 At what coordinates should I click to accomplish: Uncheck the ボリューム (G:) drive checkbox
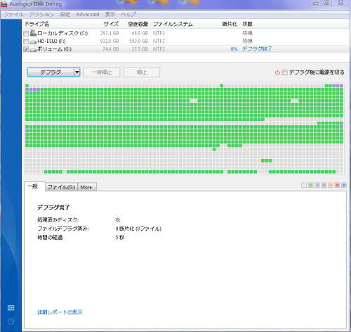point(26,49)
